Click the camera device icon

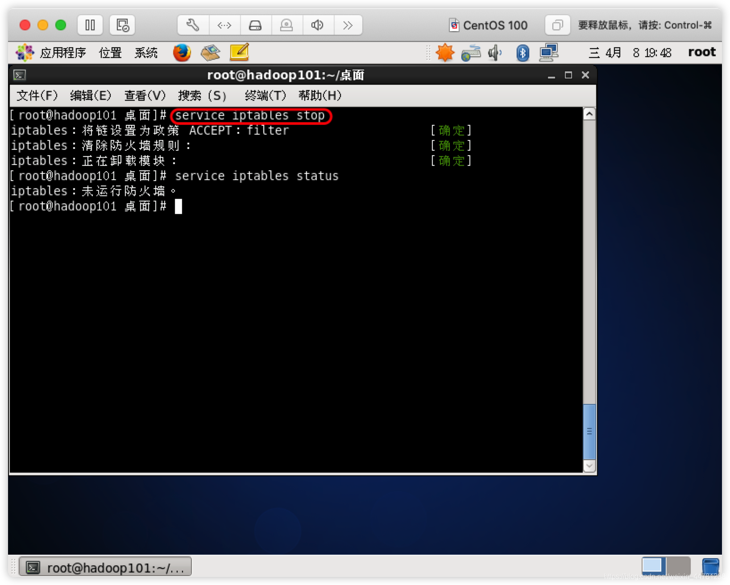(x=287, y=25)
